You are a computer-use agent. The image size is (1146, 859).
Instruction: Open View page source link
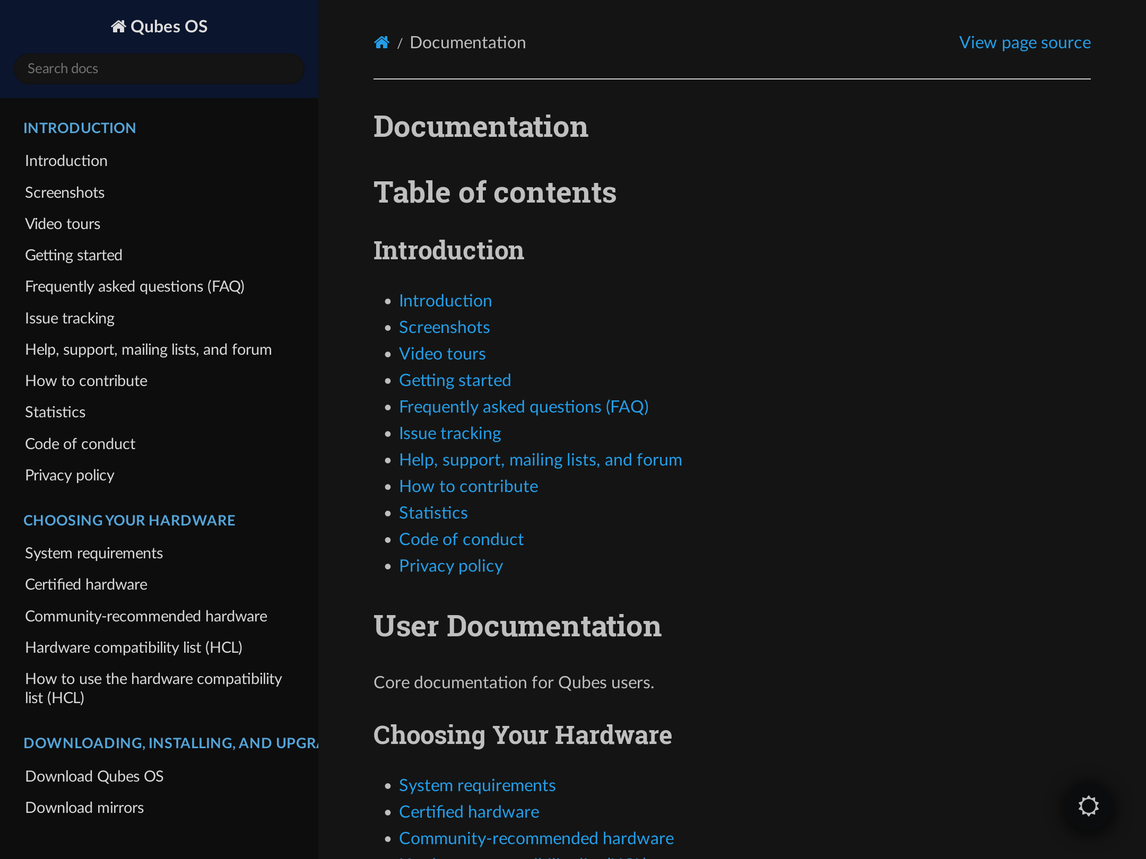(1025, 42)
